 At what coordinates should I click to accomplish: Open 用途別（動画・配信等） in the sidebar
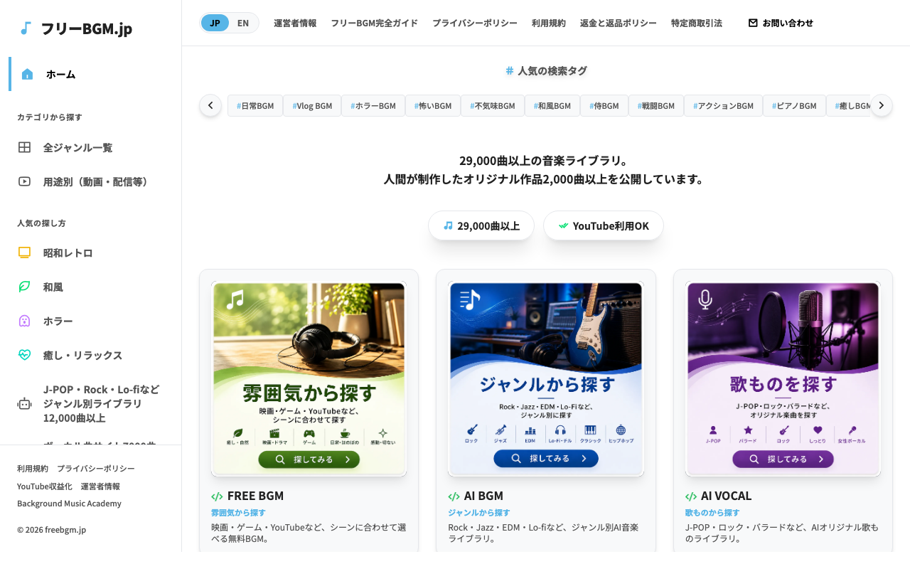(90, 181)
